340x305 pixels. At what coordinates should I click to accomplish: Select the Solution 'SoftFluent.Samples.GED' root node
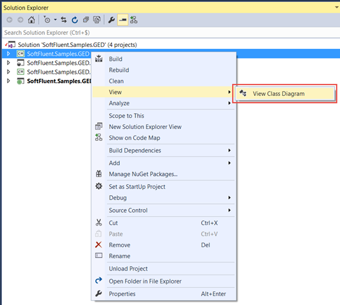(77, 44)
